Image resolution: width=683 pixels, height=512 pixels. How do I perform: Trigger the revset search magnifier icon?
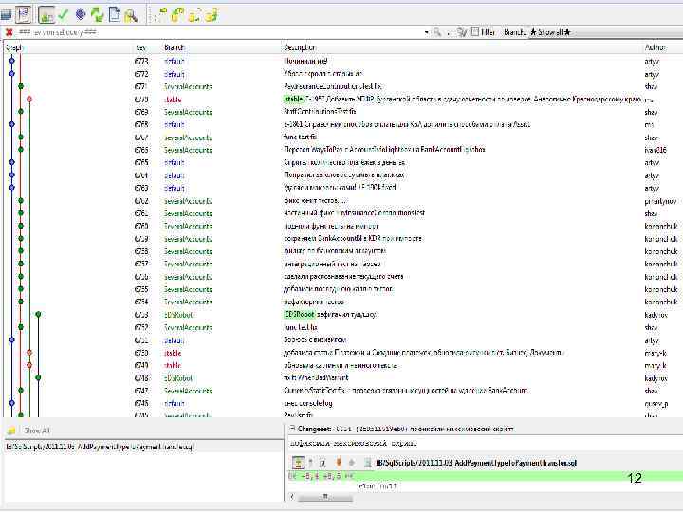[x=437, y=32]
